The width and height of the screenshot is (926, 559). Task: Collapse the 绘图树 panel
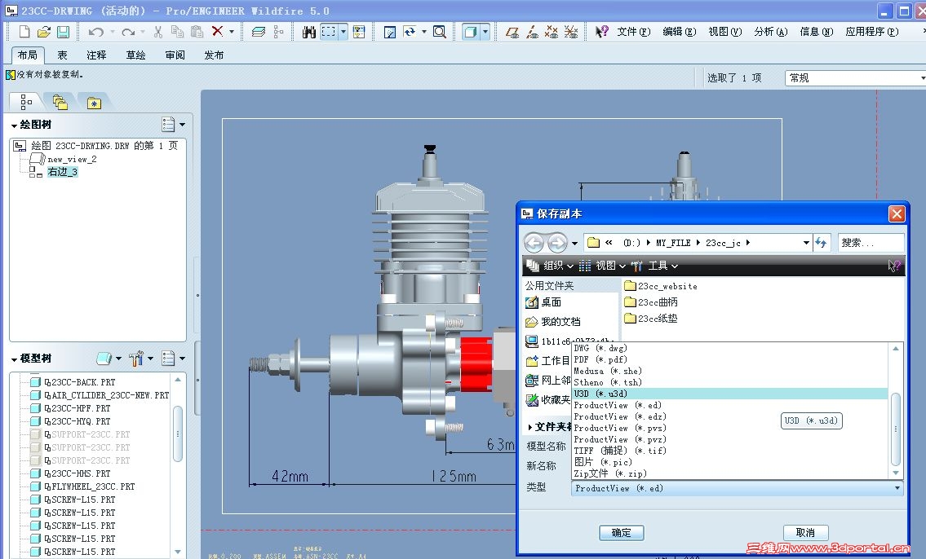coord(14,125)
